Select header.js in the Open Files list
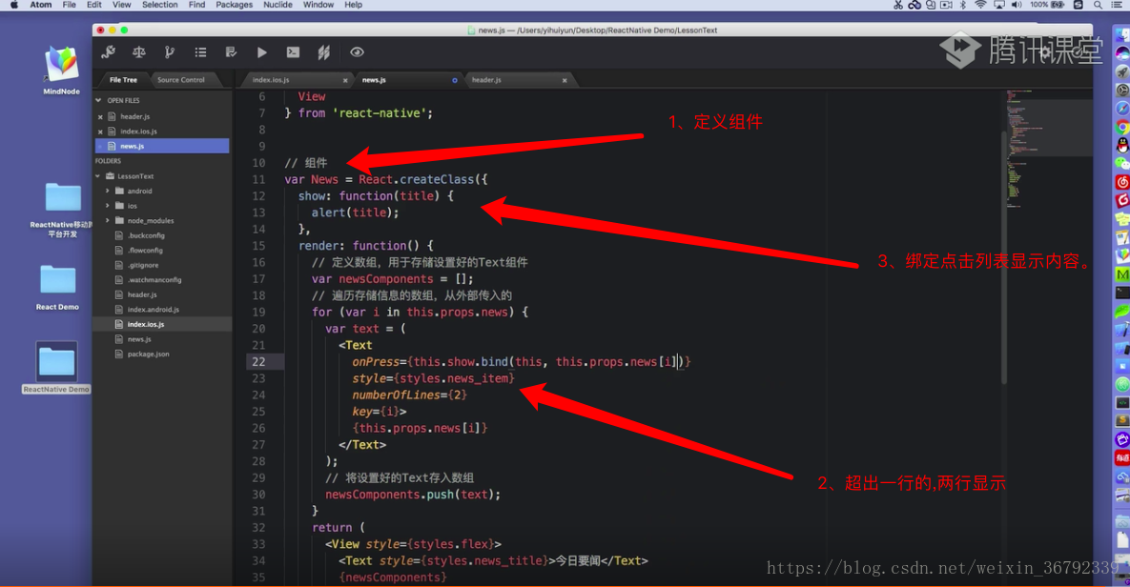This screenshot has height=587, width=1130. pos(162,116)
